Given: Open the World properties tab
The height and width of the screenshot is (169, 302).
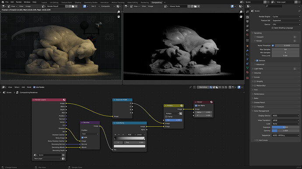Looking at the screenshot, I should pos(247,35).
